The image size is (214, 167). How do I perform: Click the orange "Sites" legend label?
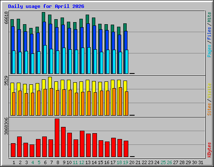209,109
